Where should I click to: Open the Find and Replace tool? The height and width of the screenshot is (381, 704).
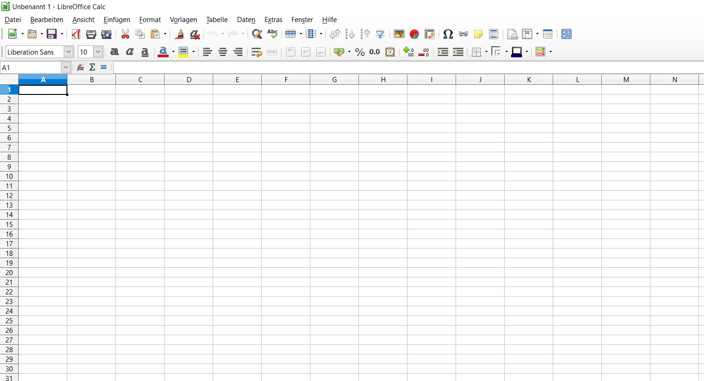coord(257,34)
